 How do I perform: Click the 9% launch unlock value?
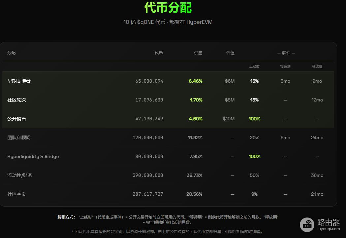[254, 194]
